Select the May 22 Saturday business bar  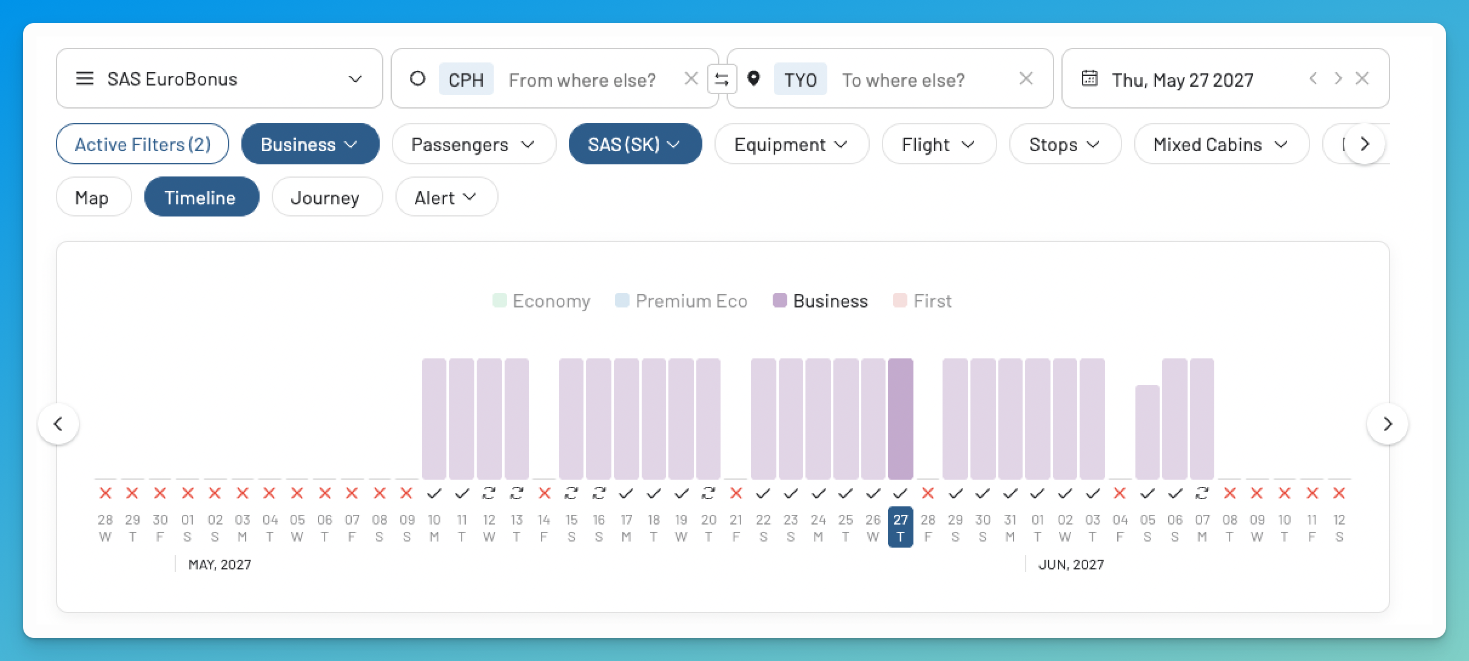(x=764, y=418)
